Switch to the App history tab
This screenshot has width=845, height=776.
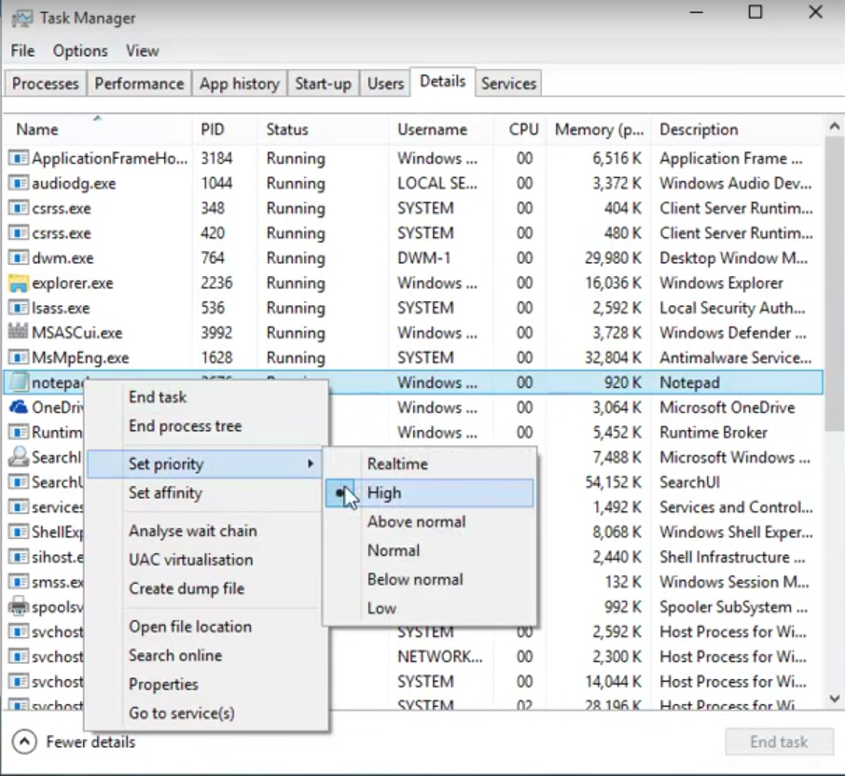click(240, 84)
